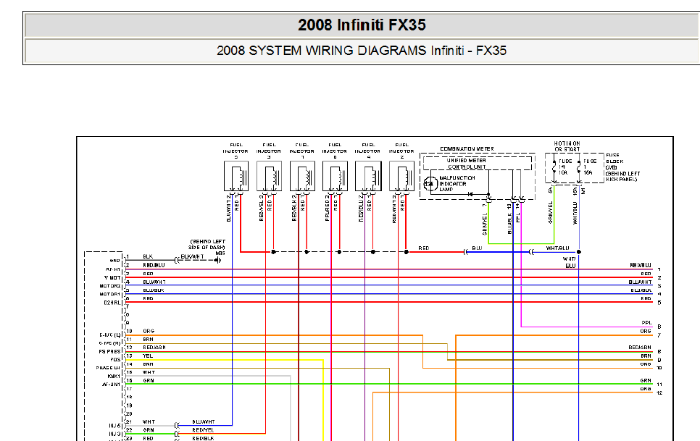Click the 'GRN/YEL' wire label below Fuse 14

pos(551,212)
